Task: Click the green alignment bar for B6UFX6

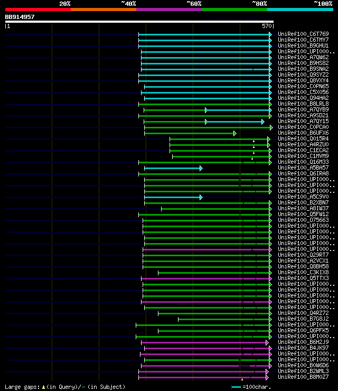Action: (x=190, y=133)
